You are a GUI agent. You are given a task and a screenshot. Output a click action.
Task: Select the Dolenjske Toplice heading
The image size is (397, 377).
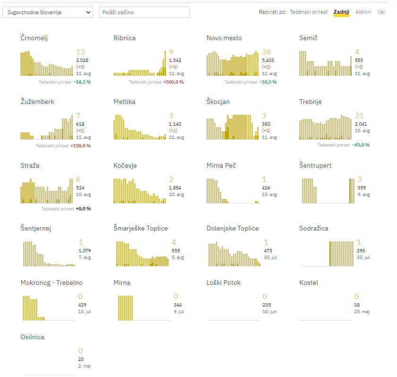point(233,228)
